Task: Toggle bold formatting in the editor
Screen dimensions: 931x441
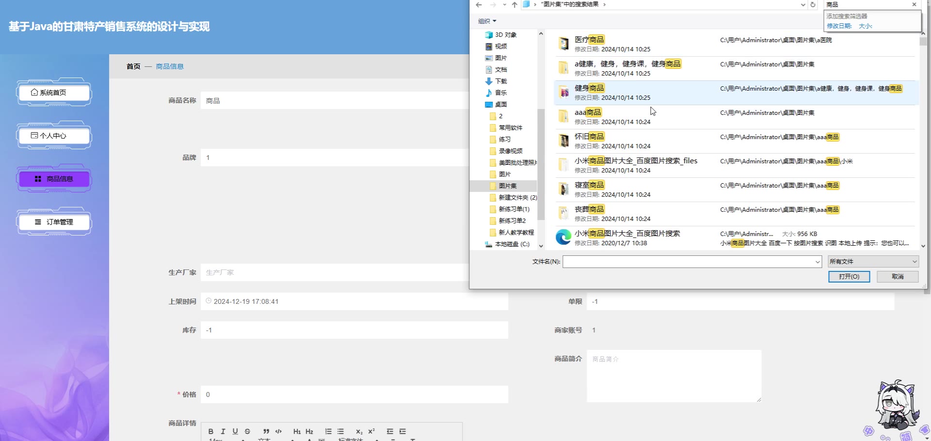Action: pyautogui.click(x=211, y=431)
